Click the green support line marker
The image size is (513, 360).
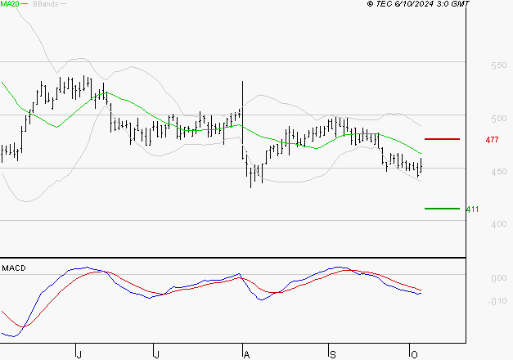[x=442, y=209]
